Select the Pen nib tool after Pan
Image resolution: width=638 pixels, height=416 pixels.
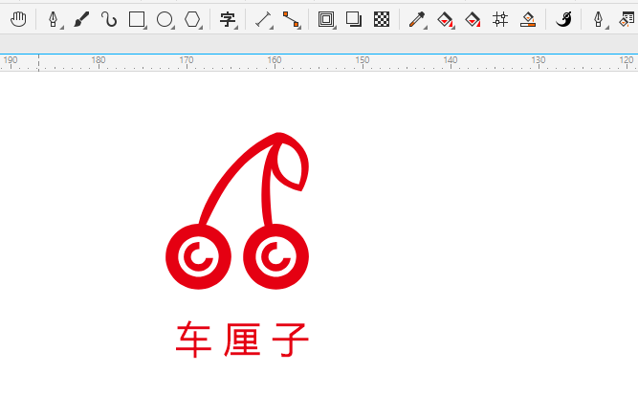click(54, 19)
